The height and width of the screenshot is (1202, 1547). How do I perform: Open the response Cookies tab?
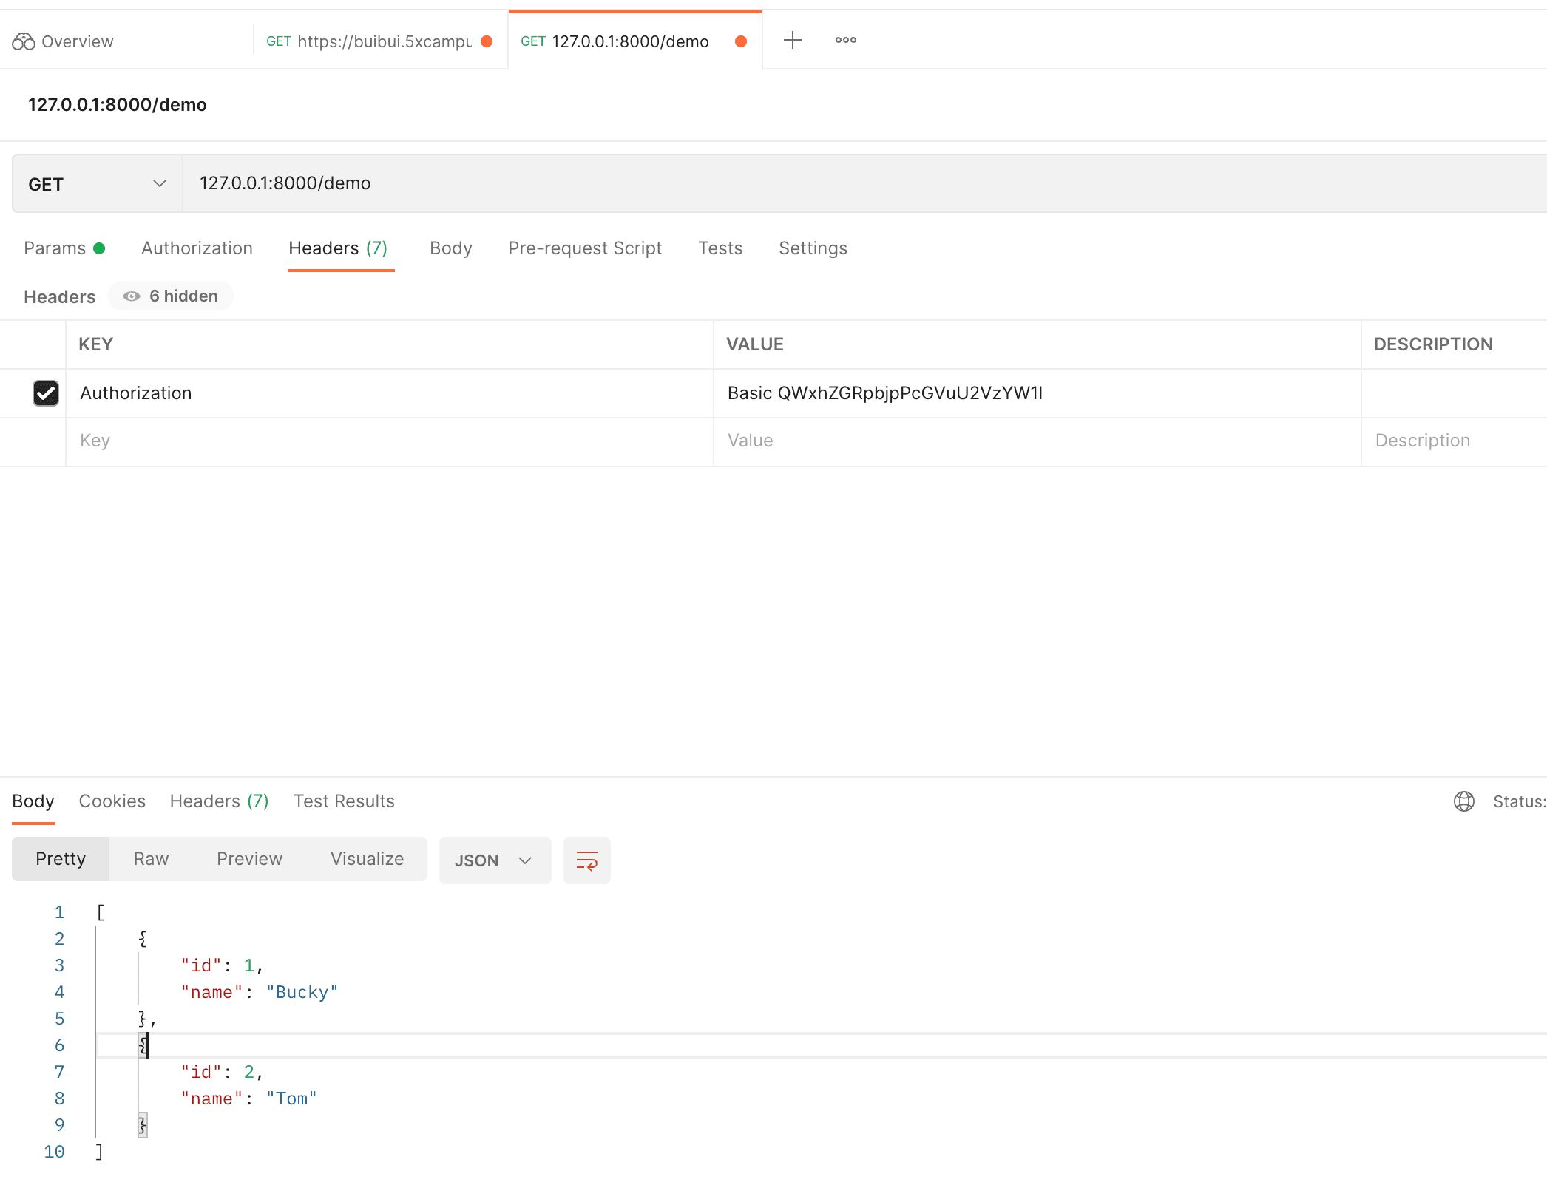click(112, 801)
